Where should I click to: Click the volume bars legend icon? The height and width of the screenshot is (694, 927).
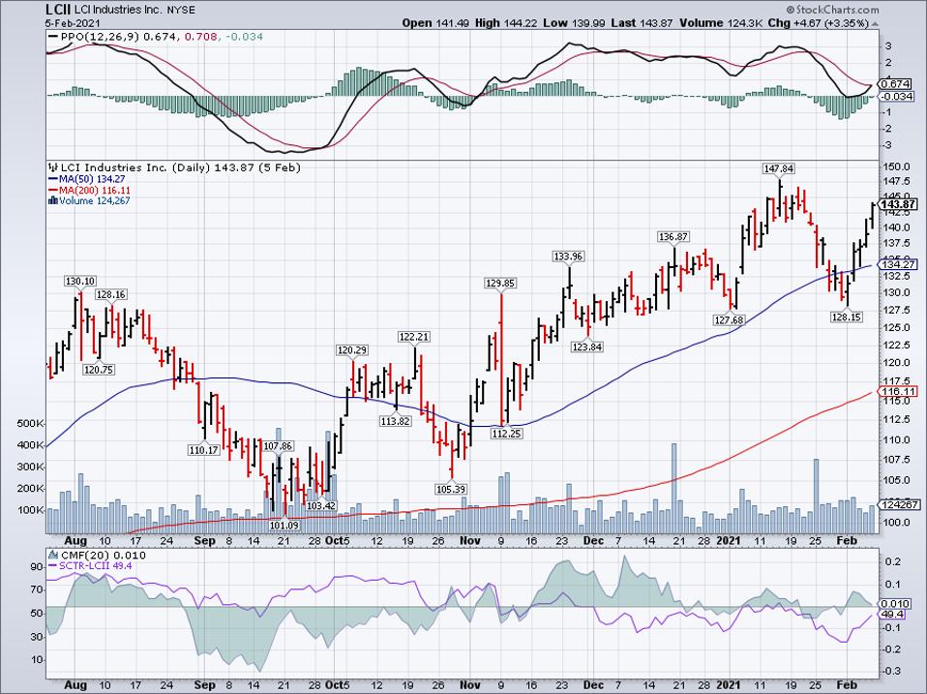coord(52,201)
